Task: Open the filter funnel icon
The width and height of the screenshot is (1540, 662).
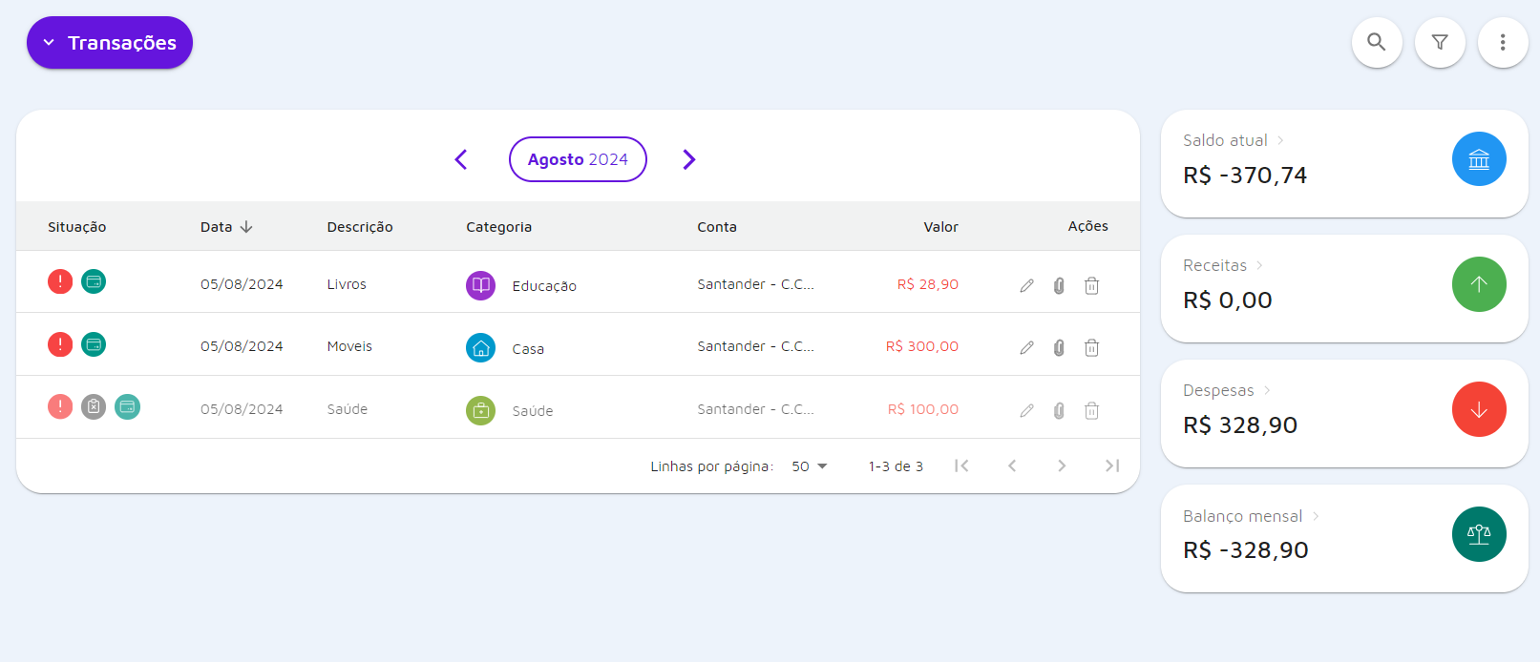Action: (x=1439, y=42)
